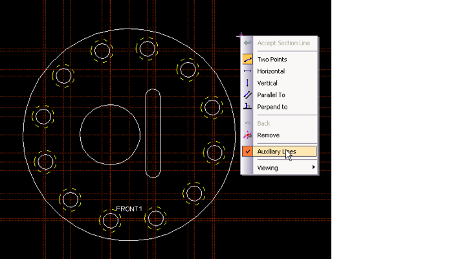The height and width of the screenshot is (259, 453).
Task: Select the upper of two rightmost bolt holes
Action: pos(212,107)
